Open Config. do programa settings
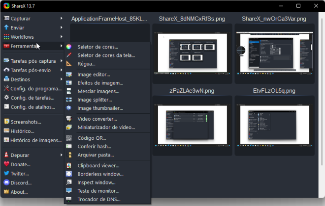This screenshot has width=325, height=206. (33, 89)
